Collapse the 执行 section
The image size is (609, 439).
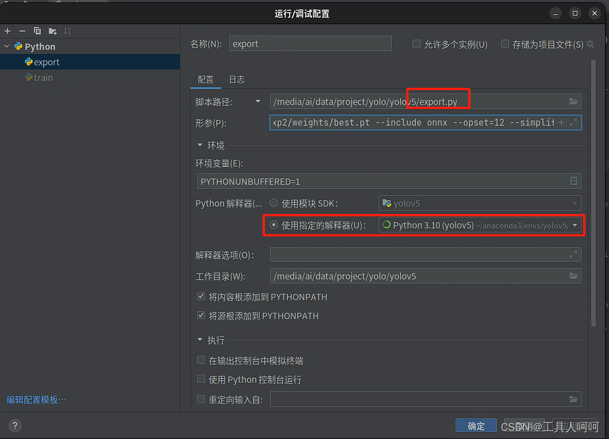(200, 340)
